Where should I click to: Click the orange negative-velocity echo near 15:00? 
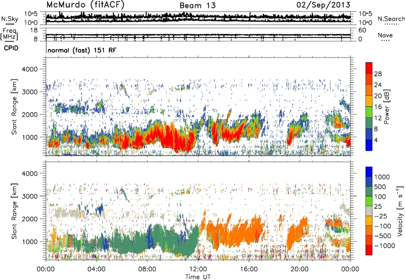(236, 231)
